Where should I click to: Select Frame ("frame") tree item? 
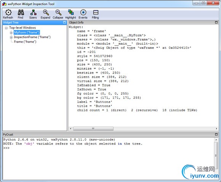tap(25, 42)
